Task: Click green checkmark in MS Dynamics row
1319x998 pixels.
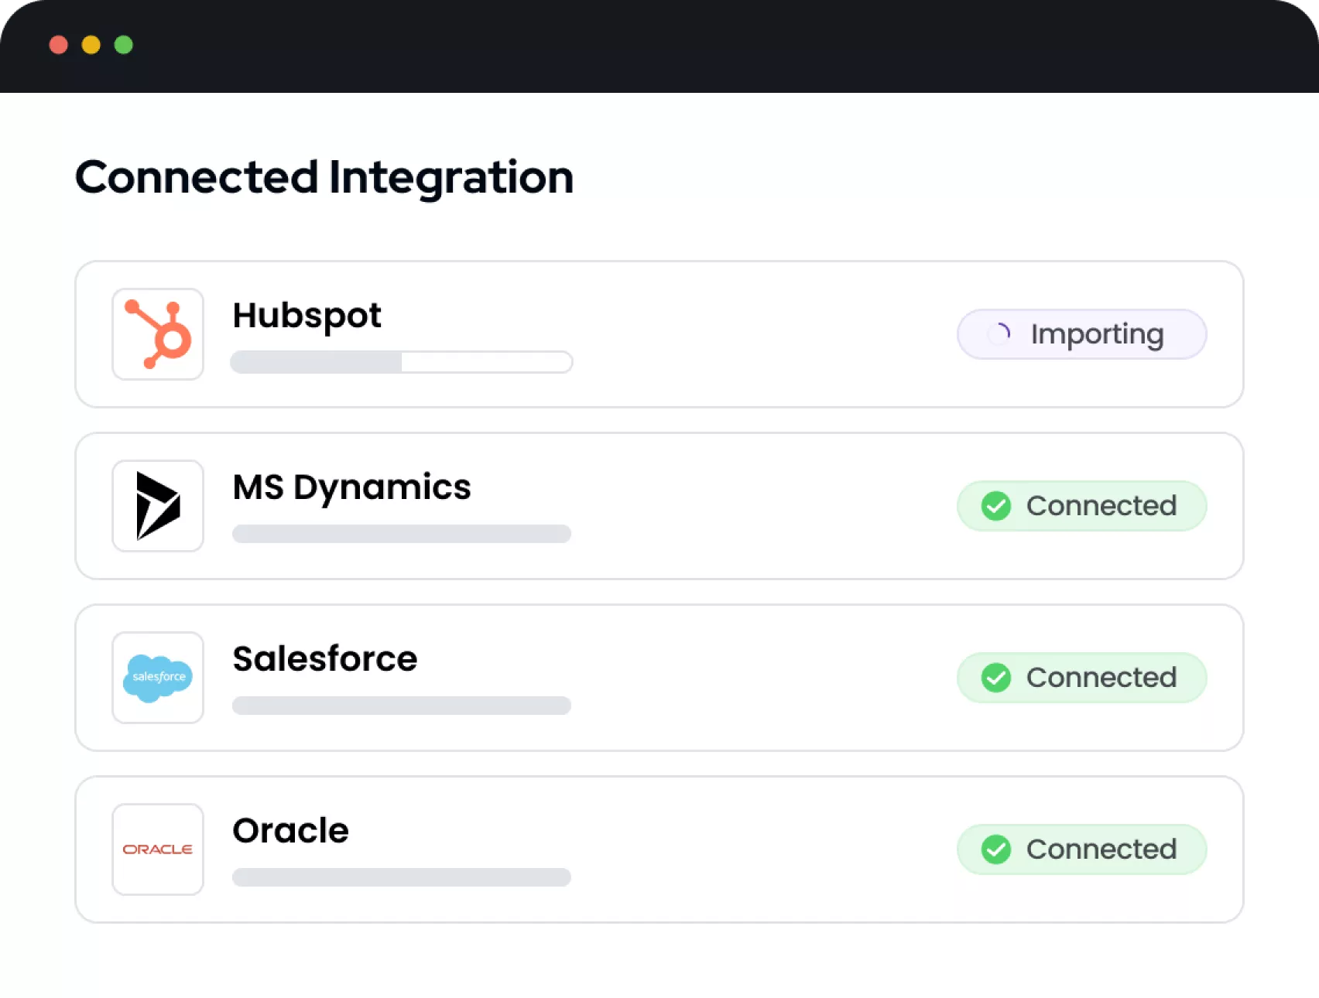Action: (x=996, y=506)
